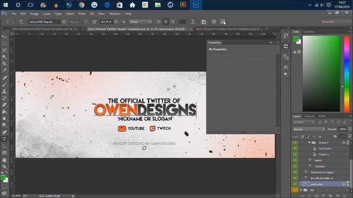The width and height of the screenshot is (353, 198).
Task: Switch to the Channels tab
Action: [x=309, y=116]
